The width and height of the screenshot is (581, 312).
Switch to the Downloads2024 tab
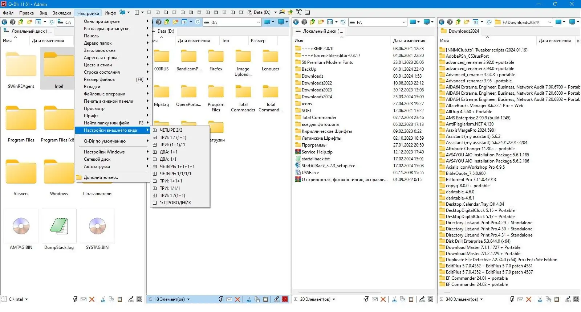click(460, 31)
